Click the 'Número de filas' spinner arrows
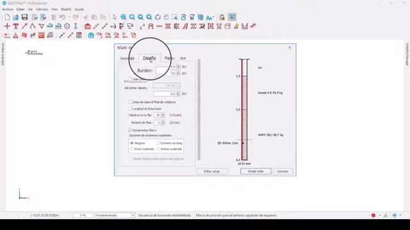The image size is (410, 230). click(163, 123)
